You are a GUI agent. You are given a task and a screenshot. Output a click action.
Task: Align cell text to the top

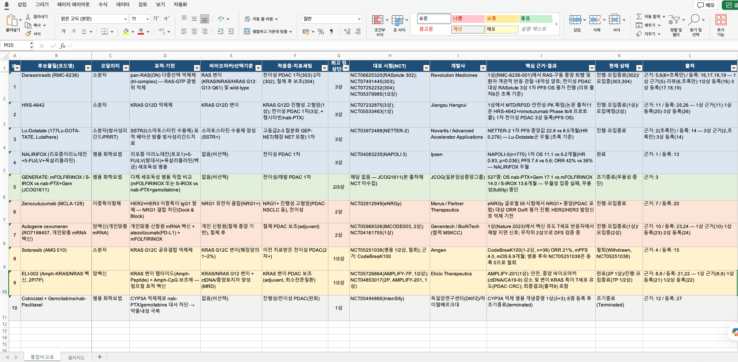(x=184, y=19)
